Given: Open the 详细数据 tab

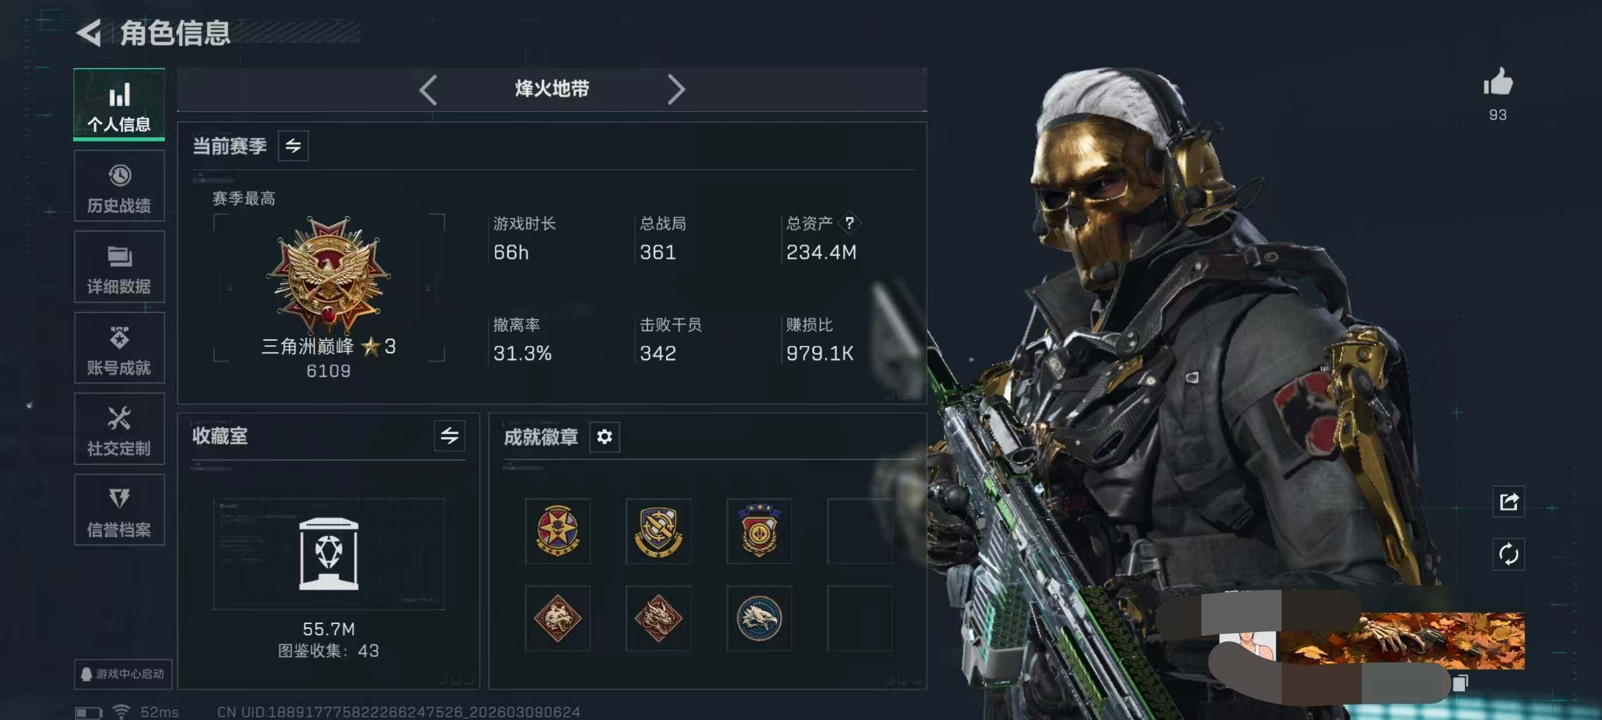Looking at the screenshot, I should [x=120, y=267].
